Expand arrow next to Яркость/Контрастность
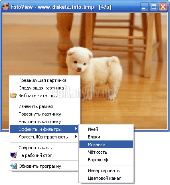170x185 pixels. click(76, 136)
